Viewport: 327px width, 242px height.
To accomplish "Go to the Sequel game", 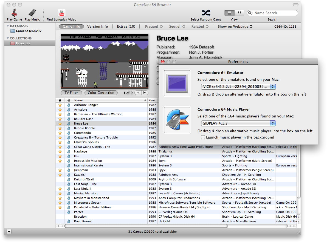I will tap(177, 27).
